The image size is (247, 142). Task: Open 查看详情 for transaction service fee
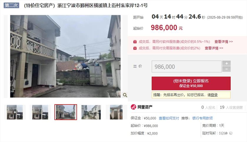click(214, 48)
